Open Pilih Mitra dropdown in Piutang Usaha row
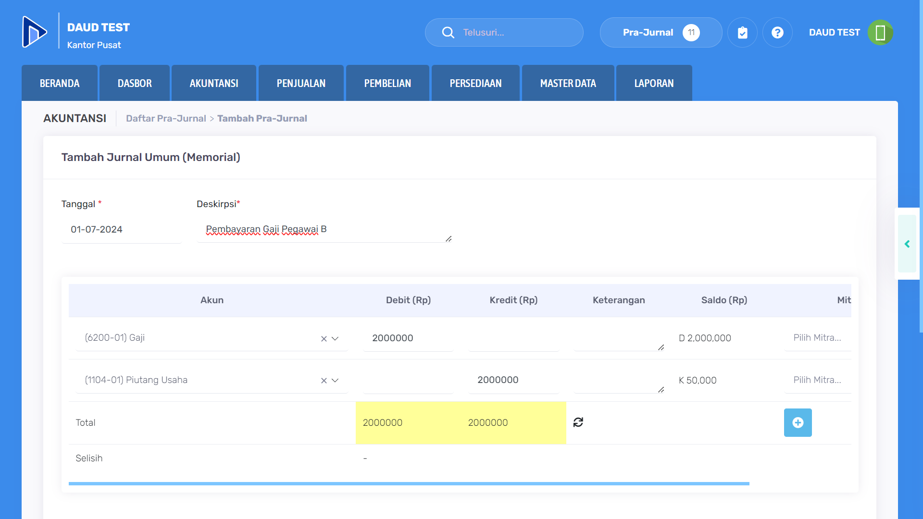Viewport: 923px width, 519px height. click(818, 380)
